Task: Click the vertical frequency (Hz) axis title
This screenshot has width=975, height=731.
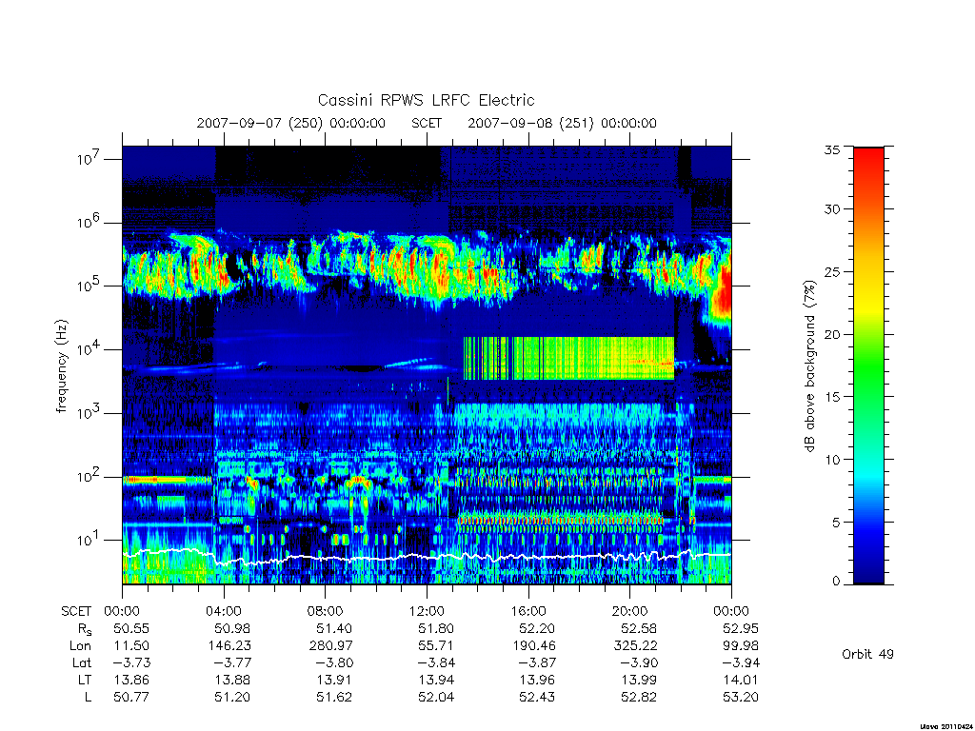Action: (61, 366)
